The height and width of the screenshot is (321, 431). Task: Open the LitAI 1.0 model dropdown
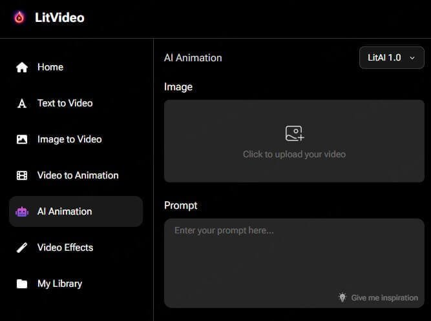click(x=391, y=57)
